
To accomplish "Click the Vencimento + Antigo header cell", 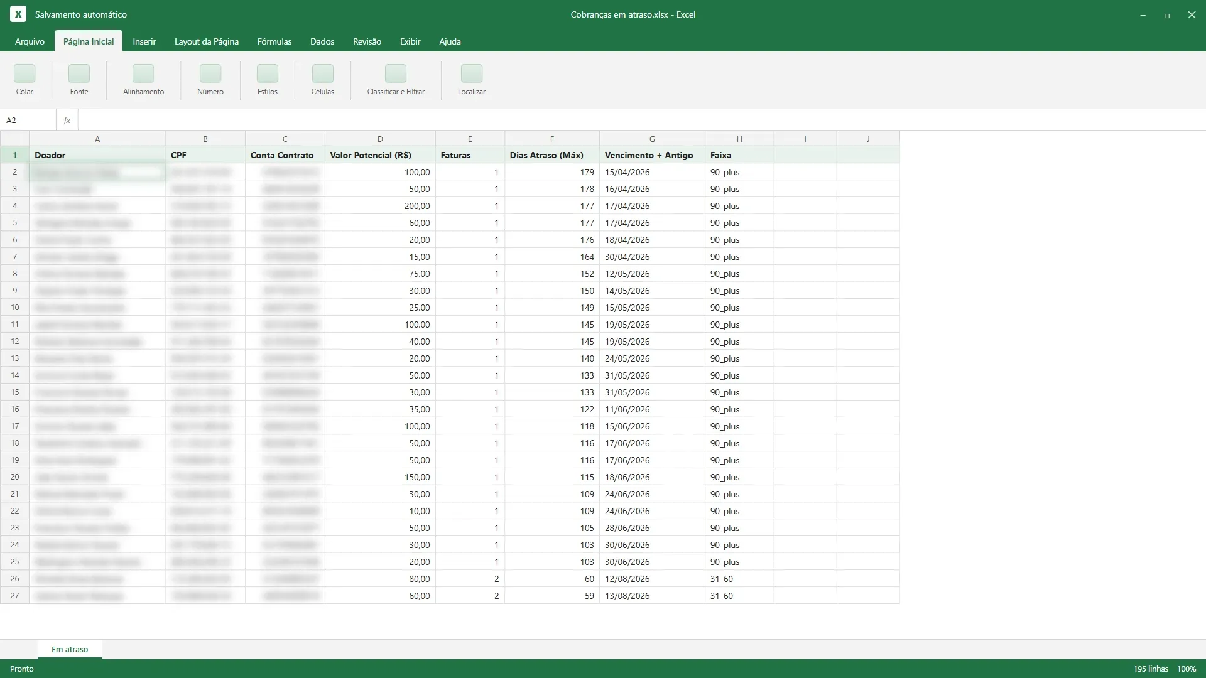I will tap(652, 155).
